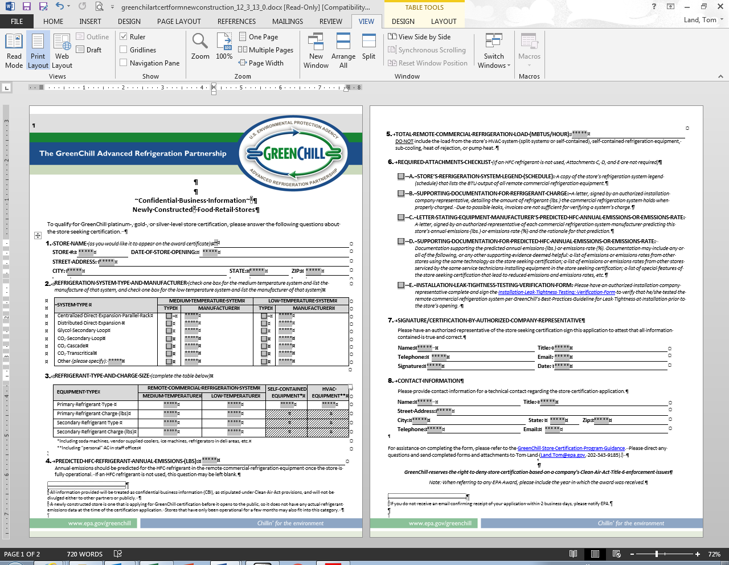Select Print Layout view in ribbon
The image size is (729, 565).
tap(38, 51)
